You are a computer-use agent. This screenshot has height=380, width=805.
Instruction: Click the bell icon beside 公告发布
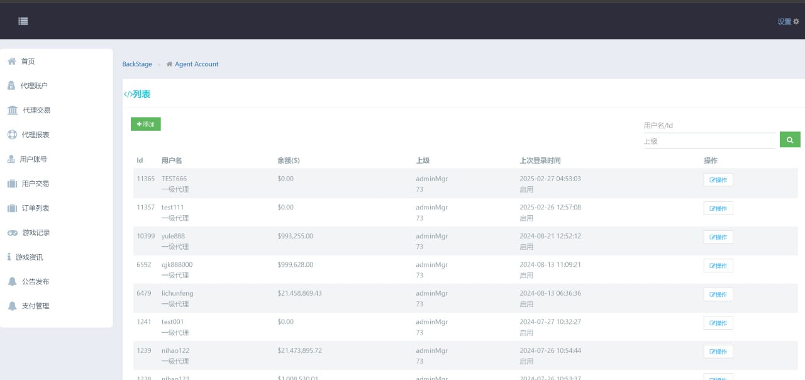tap(12, 282)
